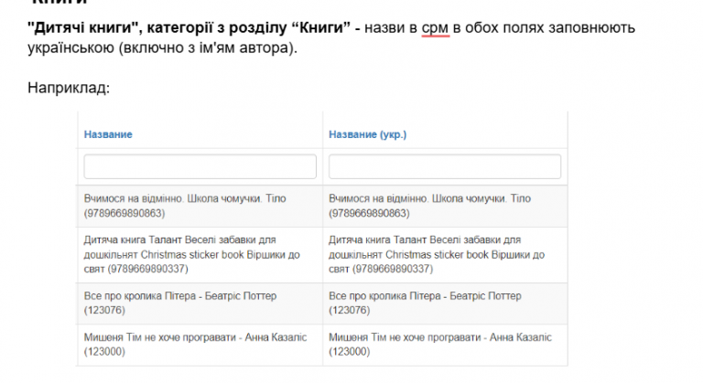Select the Все про кролика Пітера row
This screenshot has width=703, height=383.
pos(200,303)
